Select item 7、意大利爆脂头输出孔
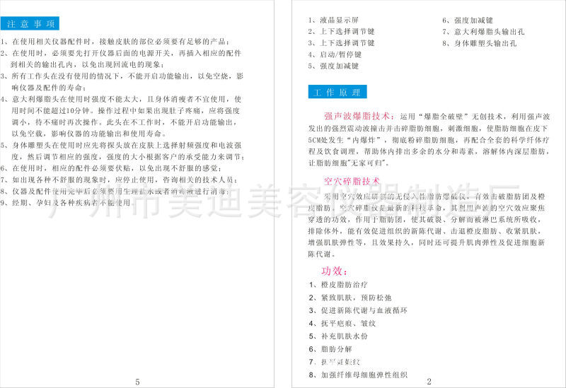The height and width of the screenshot is (388, 566). click(x=483, y=32)
